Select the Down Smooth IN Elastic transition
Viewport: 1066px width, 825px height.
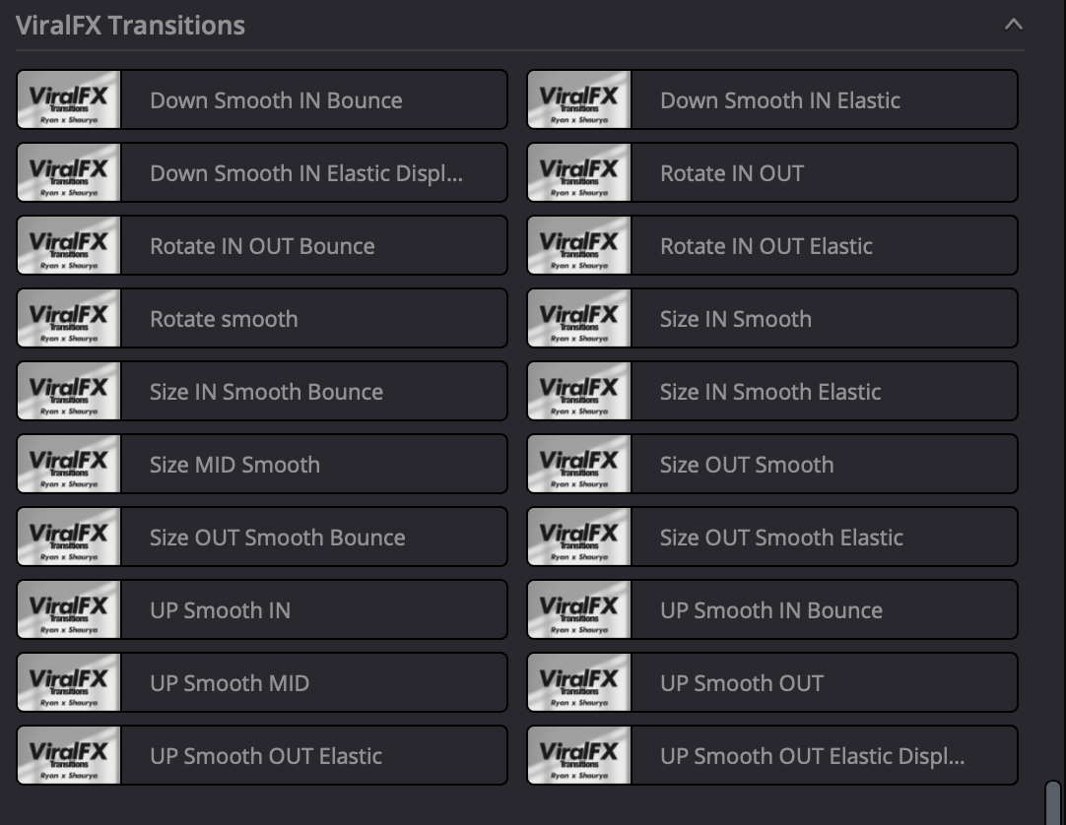(x=779, y=99)
